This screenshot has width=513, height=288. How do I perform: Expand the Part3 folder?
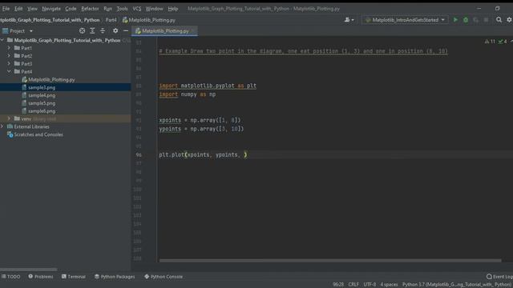click(x=9, y=64)
